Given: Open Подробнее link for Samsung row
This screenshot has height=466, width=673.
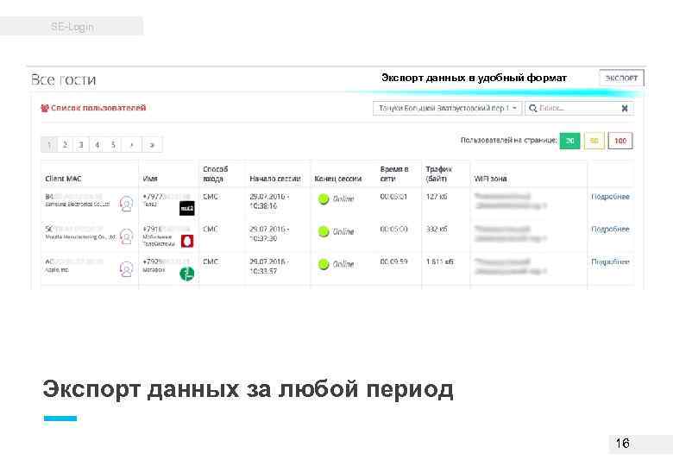Looking at the screenshot, I should (x=610, y=197).
